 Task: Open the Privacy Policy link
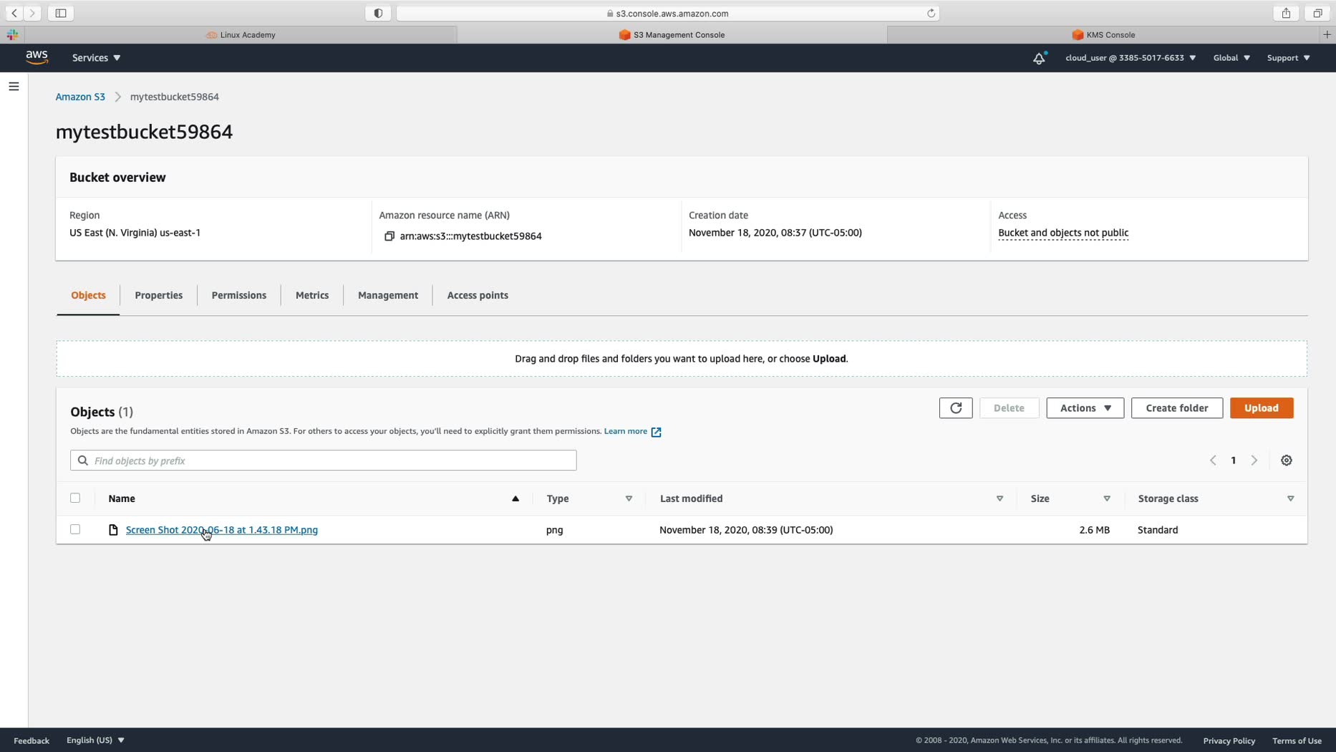coord(1229,741)
